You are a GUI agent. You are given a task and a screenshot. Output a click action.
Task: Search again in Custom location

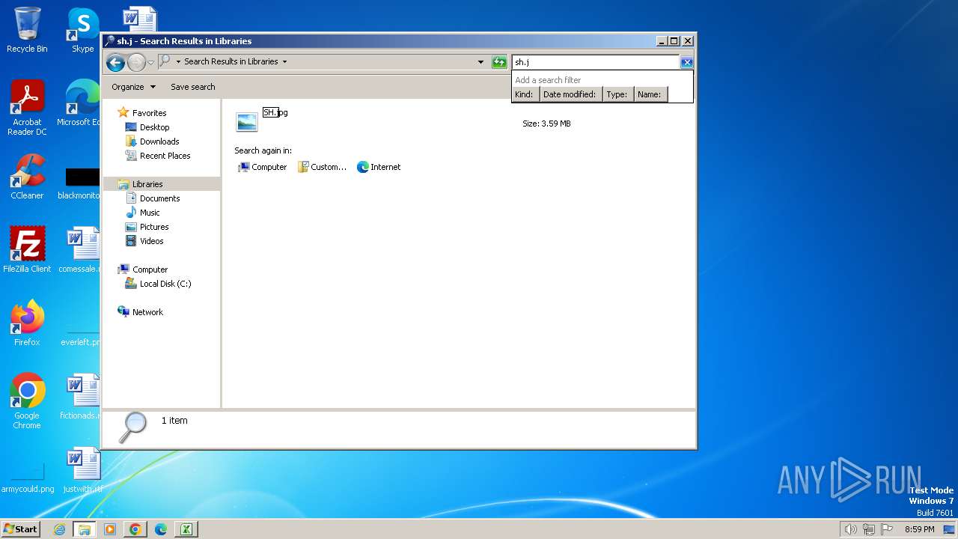pyautogui.click(x=322, y=167)
